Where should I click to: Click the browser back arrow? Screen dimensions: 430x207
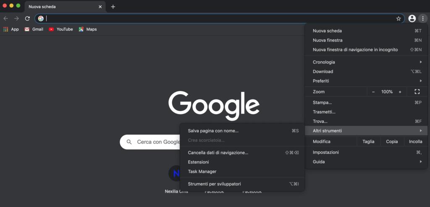point(6,18)
